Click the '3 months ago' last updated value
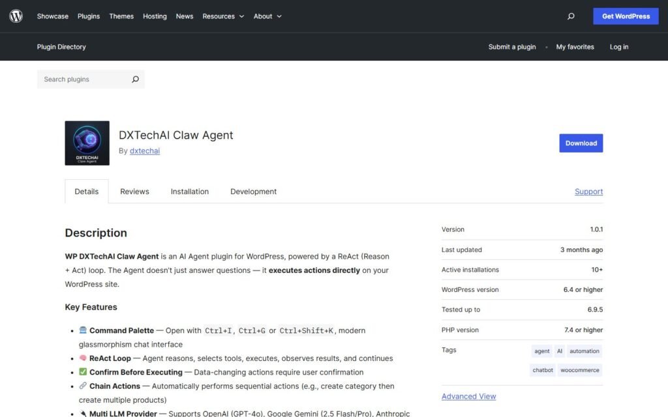 581,250
